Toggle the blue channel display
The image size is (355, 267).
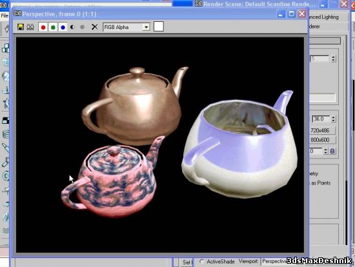[x=63, y=27]
